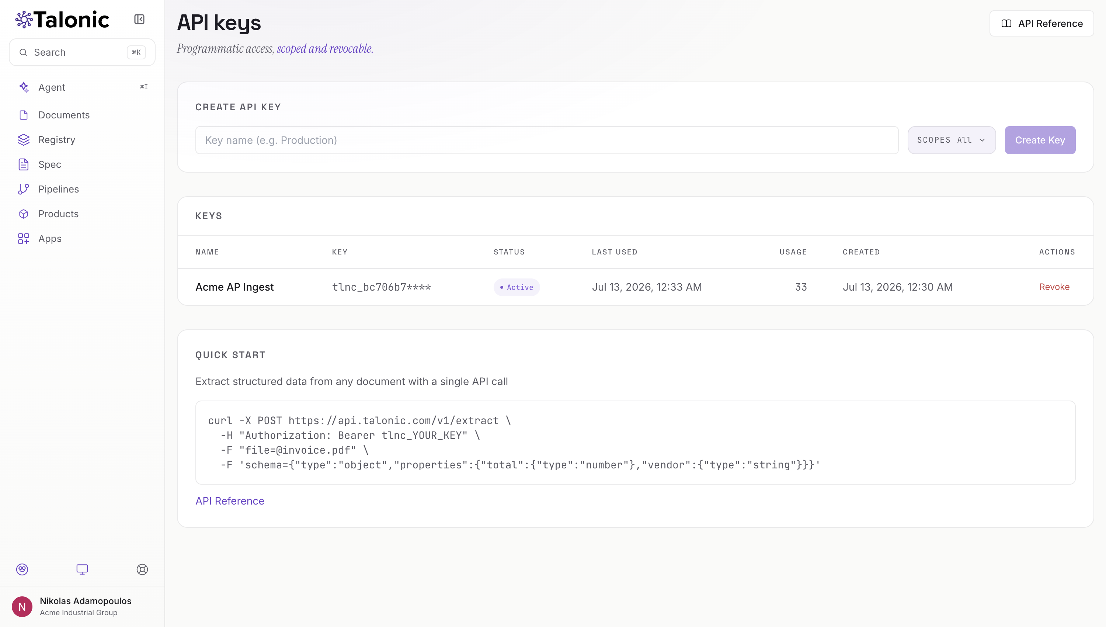Viewport: 1106px width, 627px height.
Task: Click created 'Jul 13, 2026, 12:30 AM'
Action: tap(898, 287)
